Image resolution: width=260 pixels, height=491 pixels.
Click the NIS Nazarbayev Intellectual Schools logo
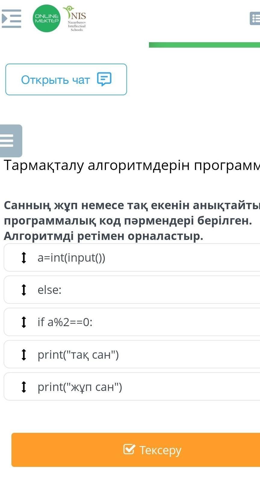[75, 18]
